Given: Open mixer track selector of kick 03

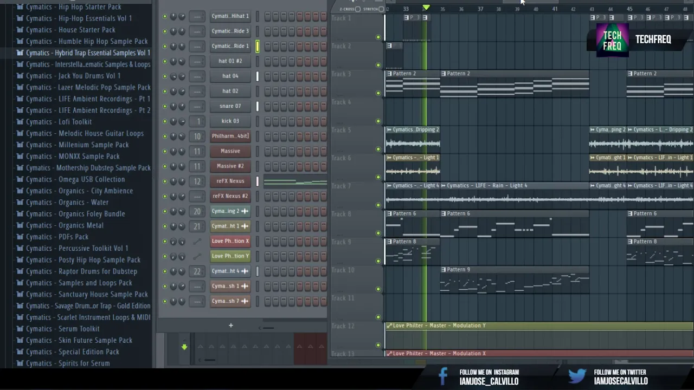Looking at the screenshot, I should [197, 121].
